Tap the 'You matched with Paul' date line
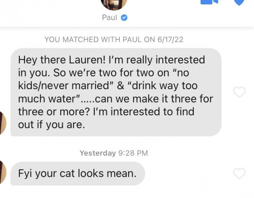The width and height of the screenshot is (254, 198). pyautogui.click(x=114, y=40)
